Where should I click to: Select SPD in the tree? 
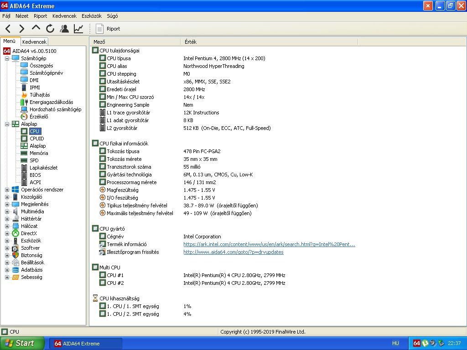[x=34, y=160]
